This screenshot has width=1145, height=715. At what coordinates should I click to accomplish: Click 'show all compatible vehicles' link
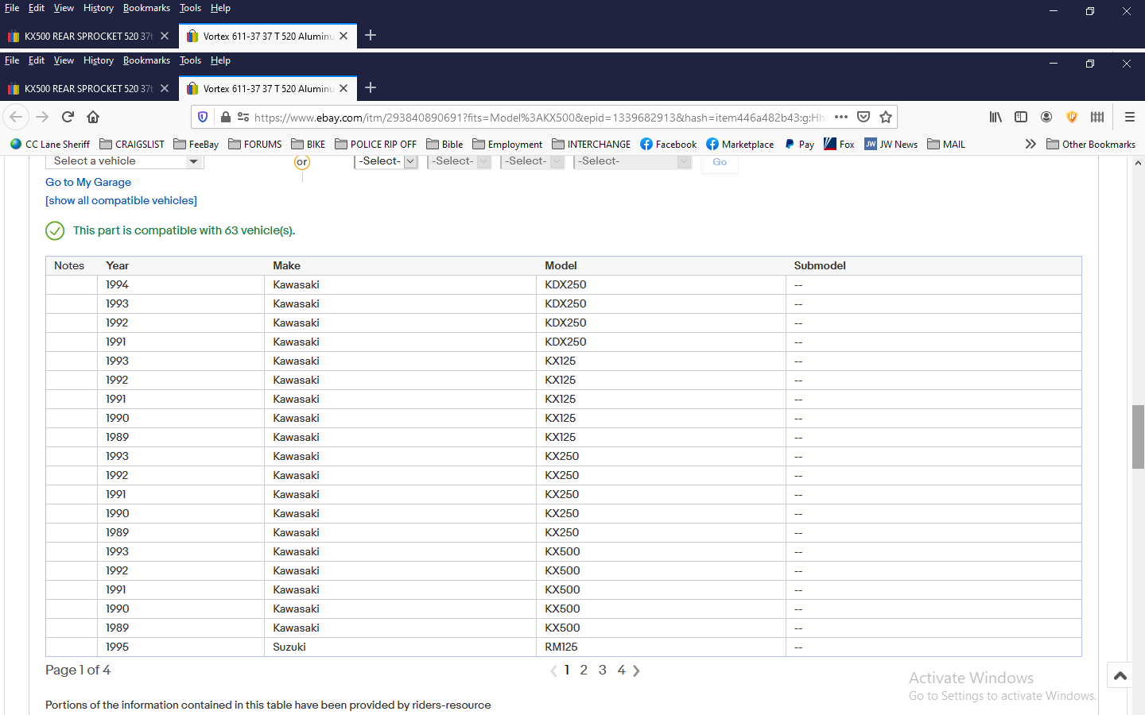pyautogui.click(x=121, y=200)
